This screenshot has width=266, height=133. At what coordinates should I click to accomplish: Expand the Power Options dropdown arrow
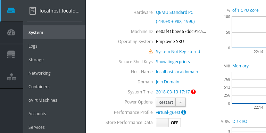pos(181,102)
